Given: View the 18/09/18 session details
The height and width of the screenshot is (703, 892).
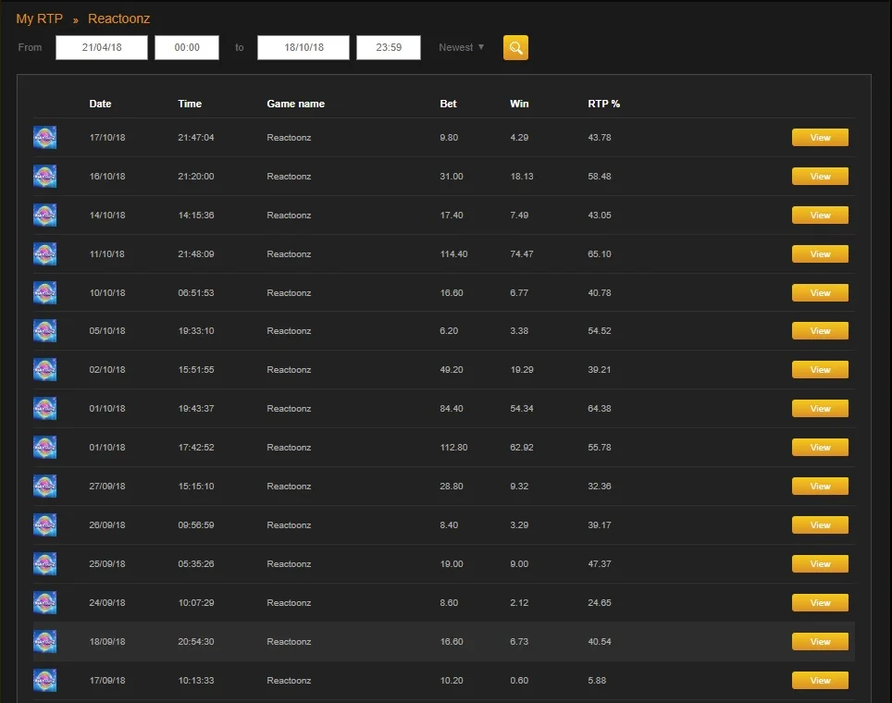Looking at the screenshot, I should (820, 641).
